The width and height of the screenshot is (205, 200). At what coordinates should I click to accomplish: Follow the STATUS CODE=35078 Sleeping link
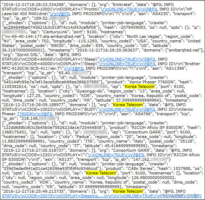pyautogui.click(x=101, y=196)
